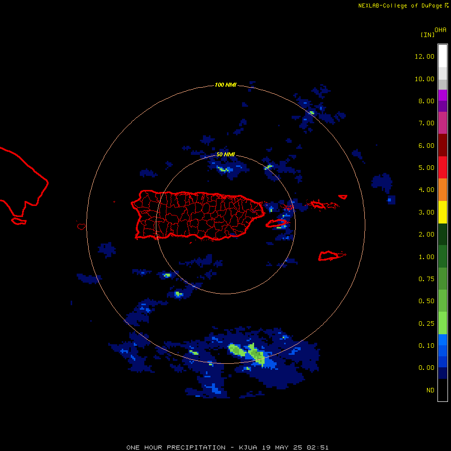
Task: Click the 50 NMI range ring label
Action: click(x=225, y=154)
